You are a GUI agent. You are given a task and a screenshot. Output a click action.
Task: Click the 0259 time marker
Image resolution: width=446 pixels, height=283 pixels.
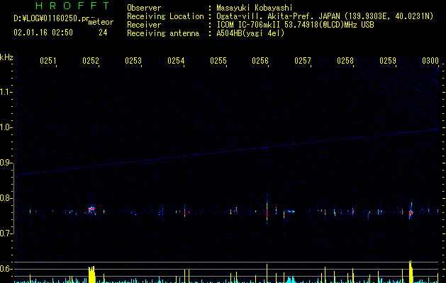point(388,61)
